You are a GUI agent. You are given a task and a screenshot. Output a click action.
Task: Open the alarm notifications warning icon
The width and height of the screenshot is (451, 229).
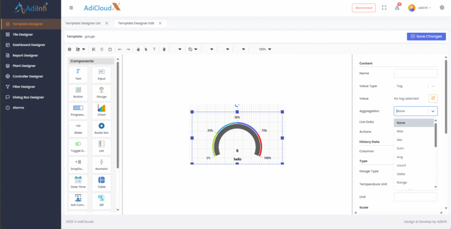pos(397,8)
